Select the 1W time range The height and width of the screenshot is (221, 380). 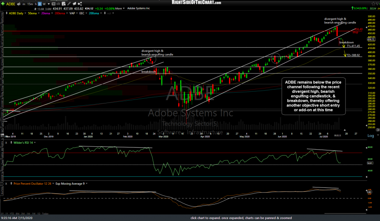[x=34, y=214]
